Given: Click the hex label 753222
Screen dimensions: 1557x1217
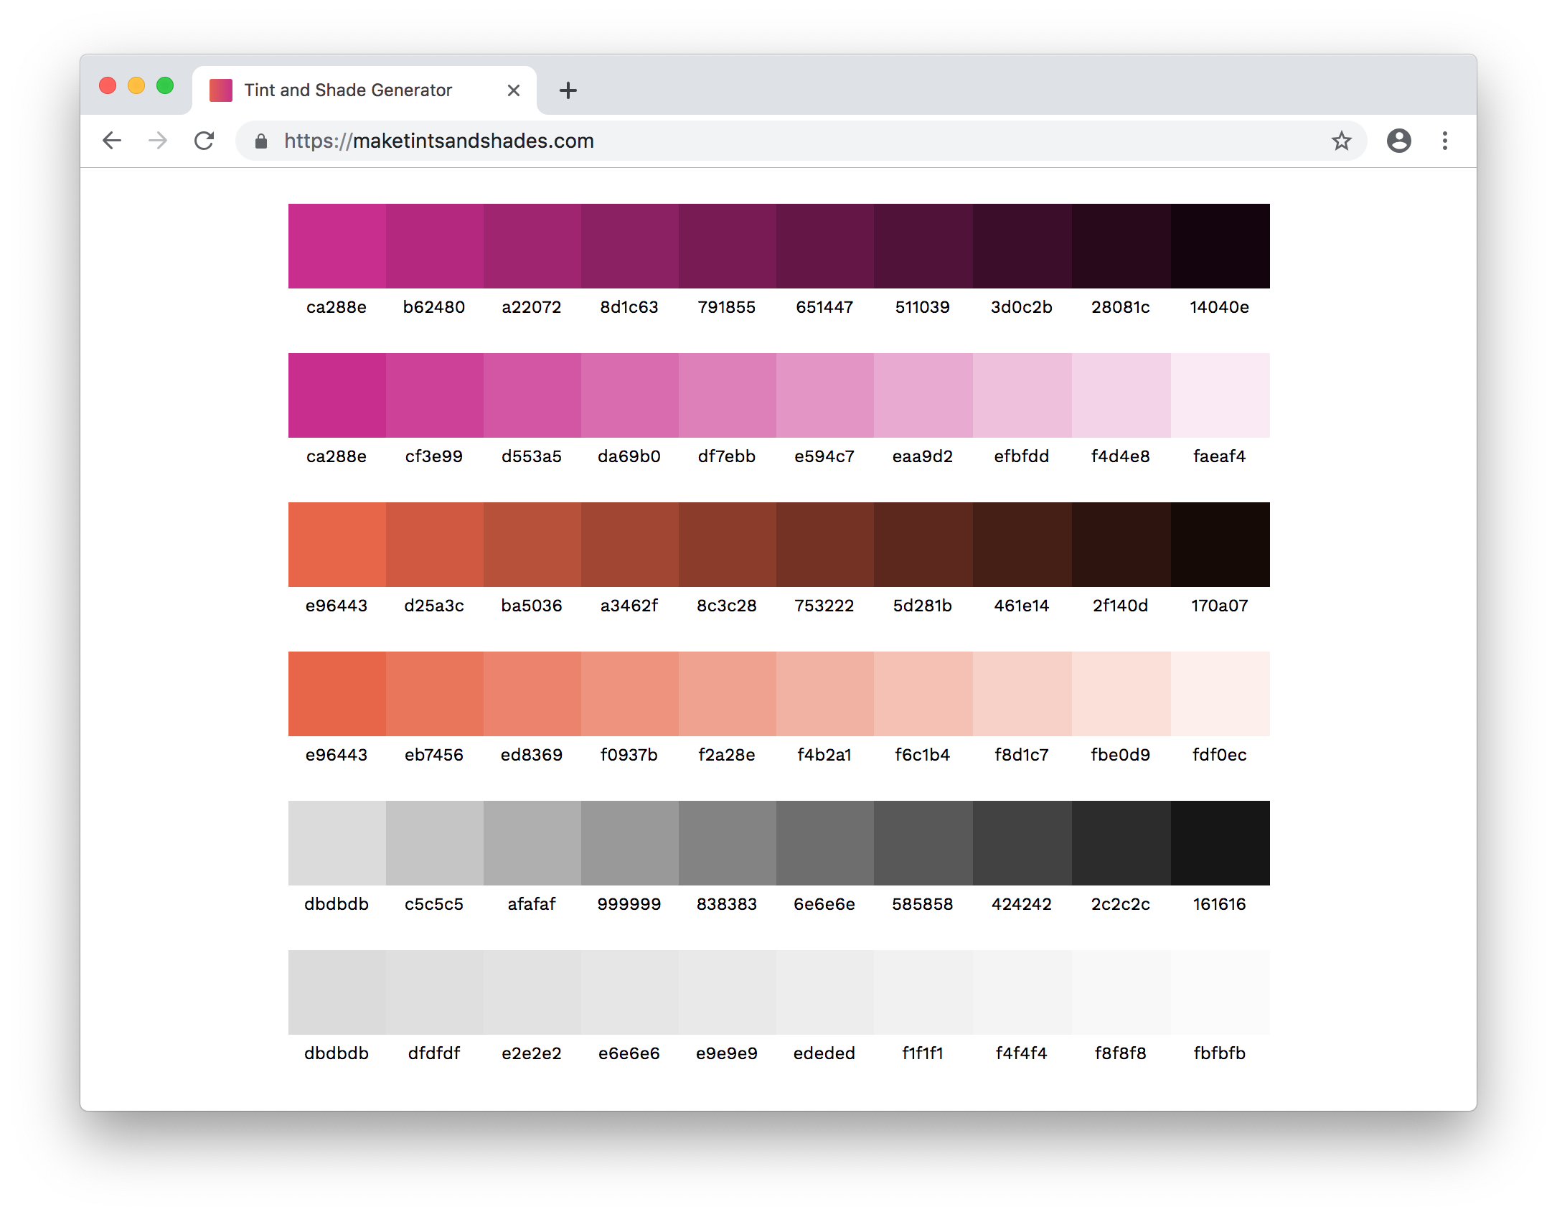Looking at the screenshot, I should (x=824, y=606).
